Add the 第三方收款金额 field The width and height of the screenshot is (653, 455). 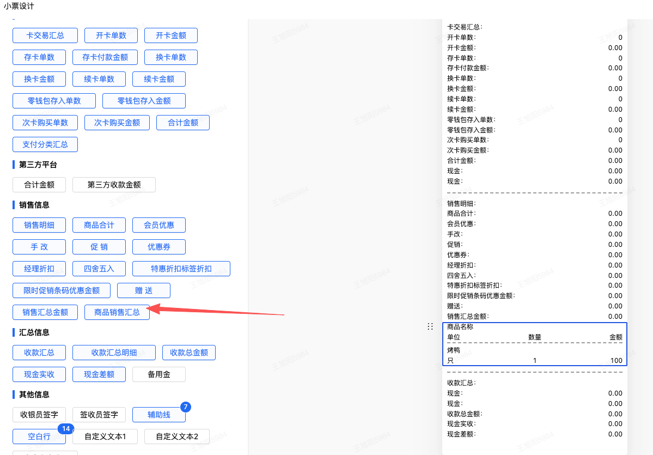pyautogui.click(x=114, y=185)
